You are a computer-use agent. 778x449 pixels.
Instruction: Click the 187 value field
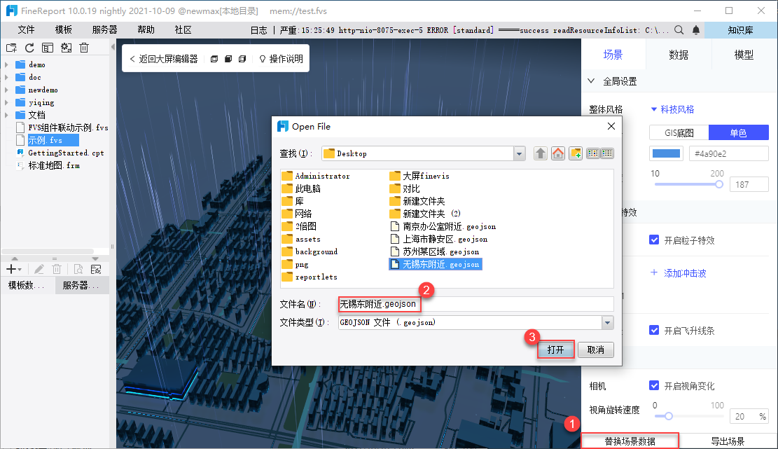point(749,184)
